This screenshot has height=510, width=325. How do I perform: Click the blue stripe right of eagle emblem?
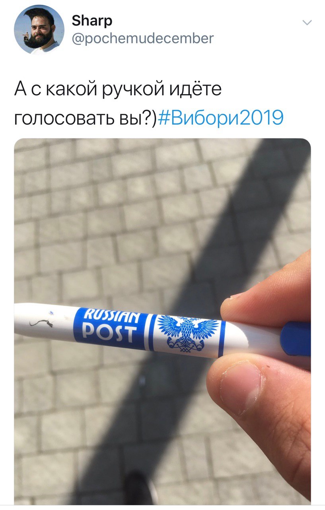[x=222, y=338]
